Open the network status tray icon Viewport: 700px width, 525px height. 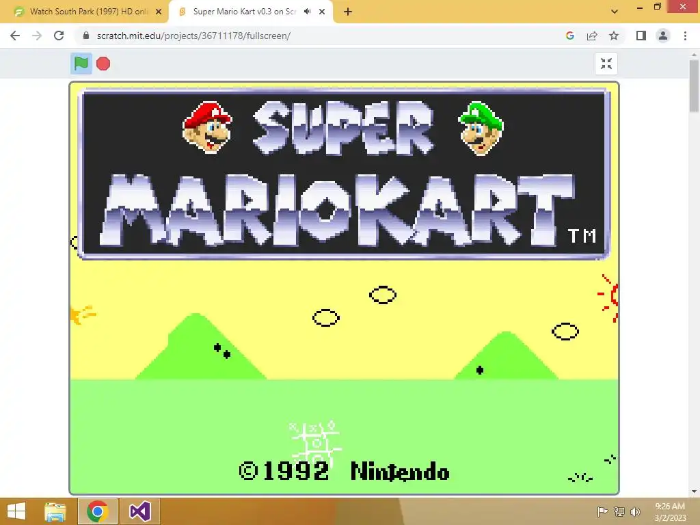619,511
